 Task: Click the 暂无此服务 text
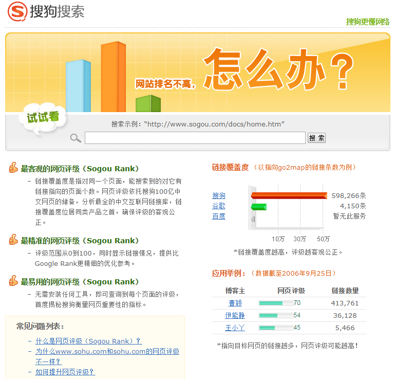click(349, 216)
